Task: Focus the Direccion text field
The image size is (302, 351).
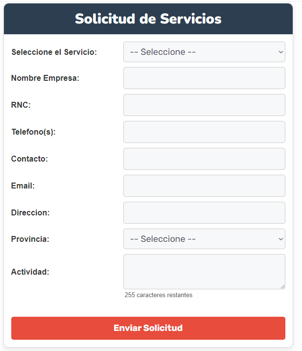Action: (x=204, y=212)
